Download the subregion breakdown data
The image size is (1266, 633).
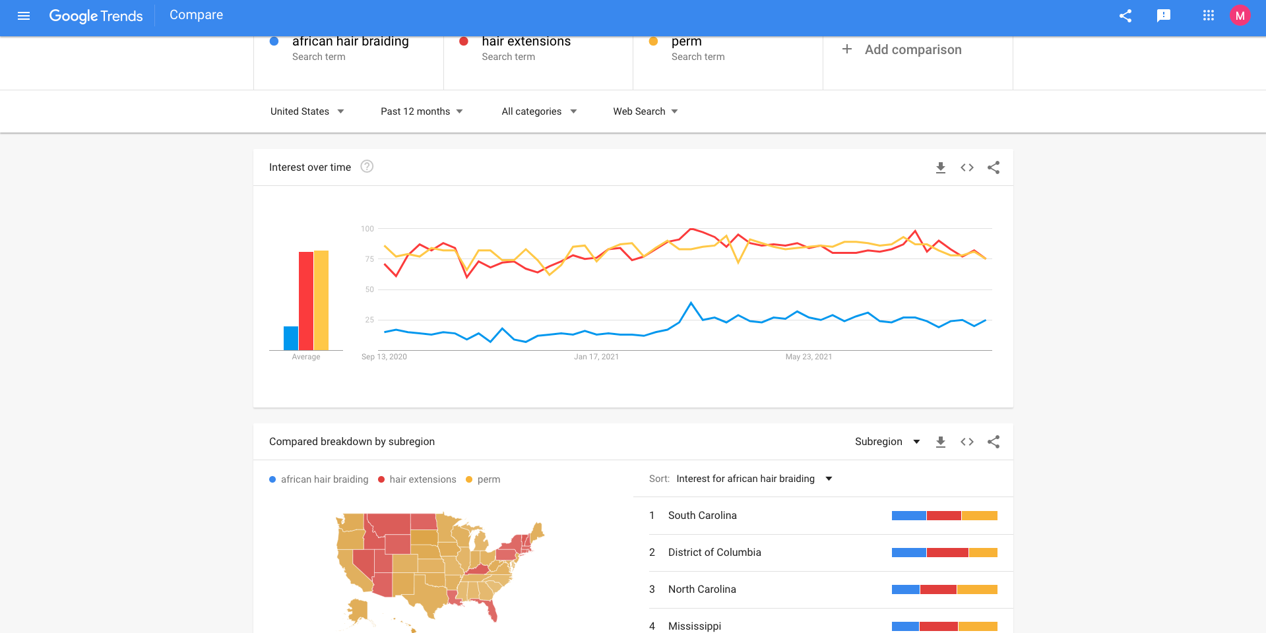click(x=941, y=442)
